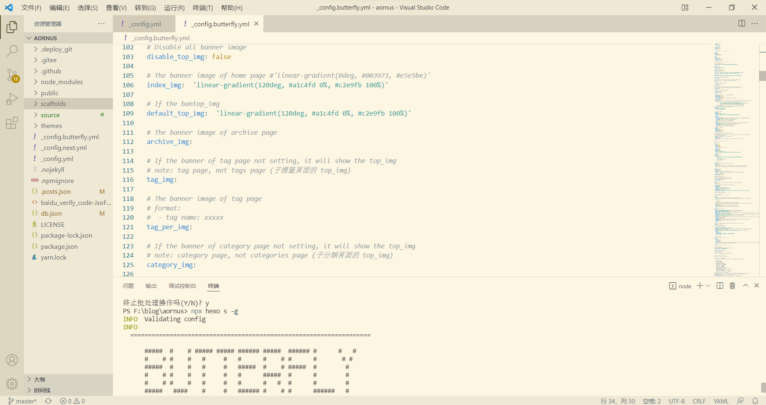Expand the 时间线 section

41,390
